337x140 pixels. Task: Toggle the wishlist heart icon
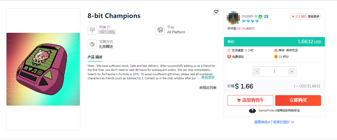216,12
